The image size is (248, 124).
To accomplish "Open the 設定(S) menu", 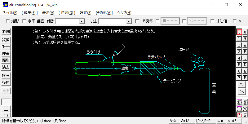I will tap(86, 13).
